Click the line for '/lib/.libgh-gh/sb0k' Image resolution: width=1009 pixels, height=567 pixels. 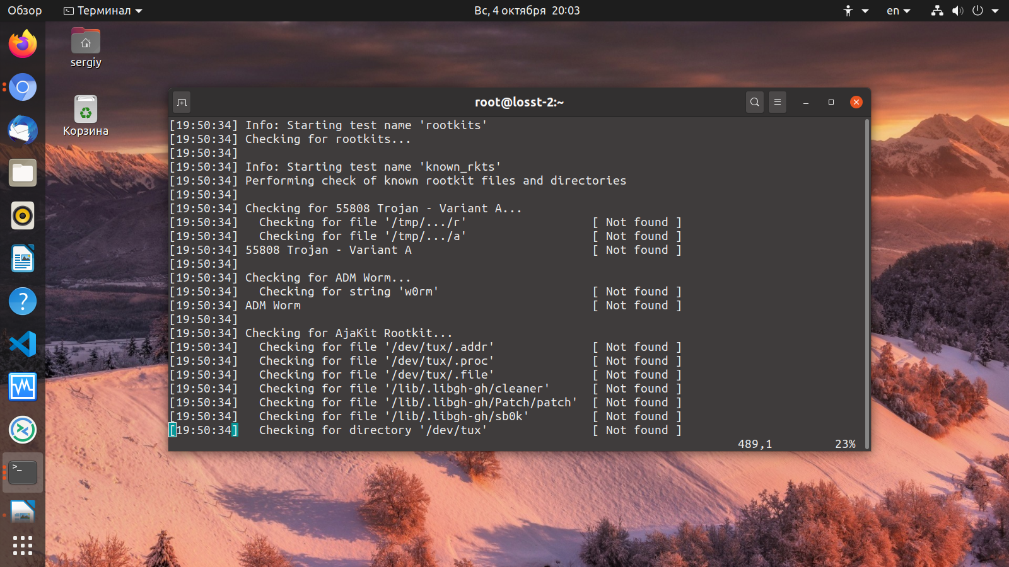point(426,416)
